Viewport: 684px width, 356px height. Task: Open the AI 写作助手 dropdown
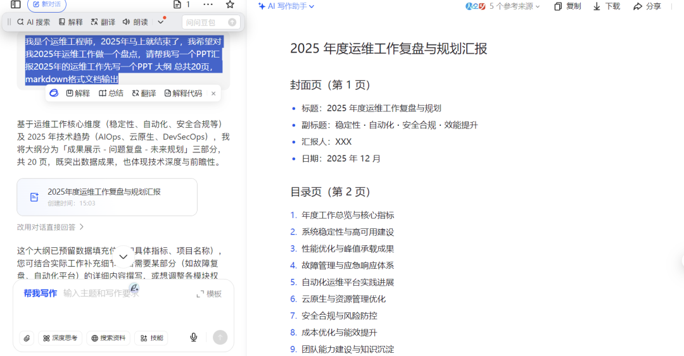pyautogui.click(x=286, y=6)
